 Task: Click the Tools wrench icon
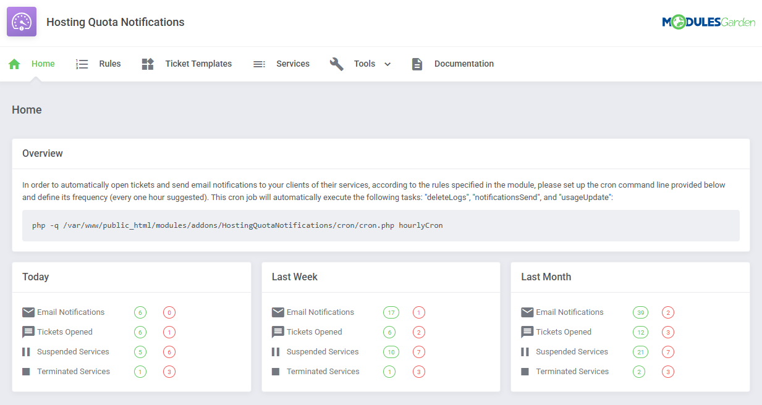click(337, 64)
